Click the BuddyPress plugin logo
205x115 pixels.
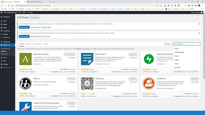coord(149,83)
